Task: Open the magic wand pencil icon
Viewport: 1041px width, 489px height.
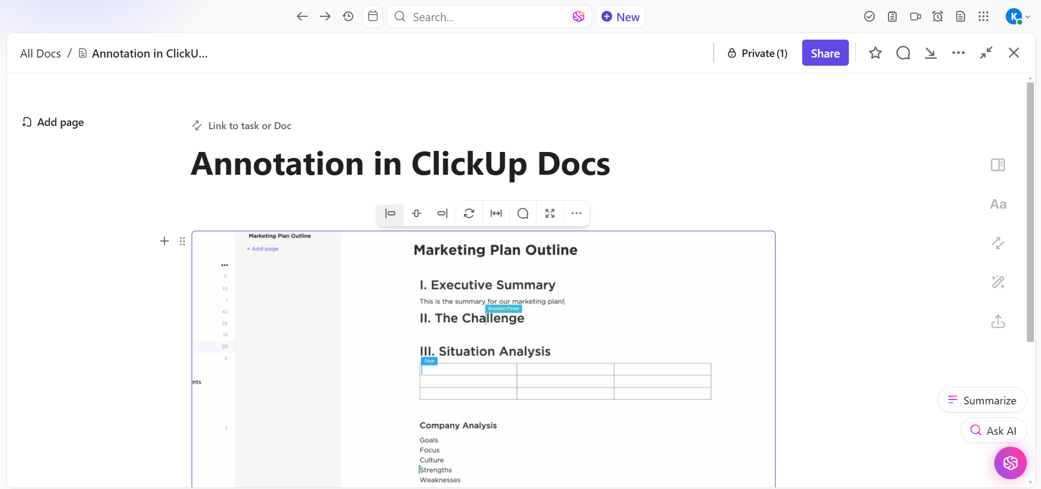Action: (x=998, y=282)
